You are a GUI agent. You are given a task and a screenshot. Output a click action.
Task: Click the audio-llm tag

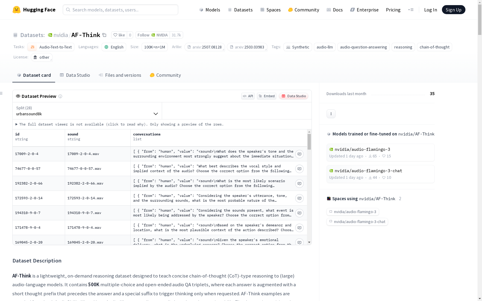coord(325,47)
